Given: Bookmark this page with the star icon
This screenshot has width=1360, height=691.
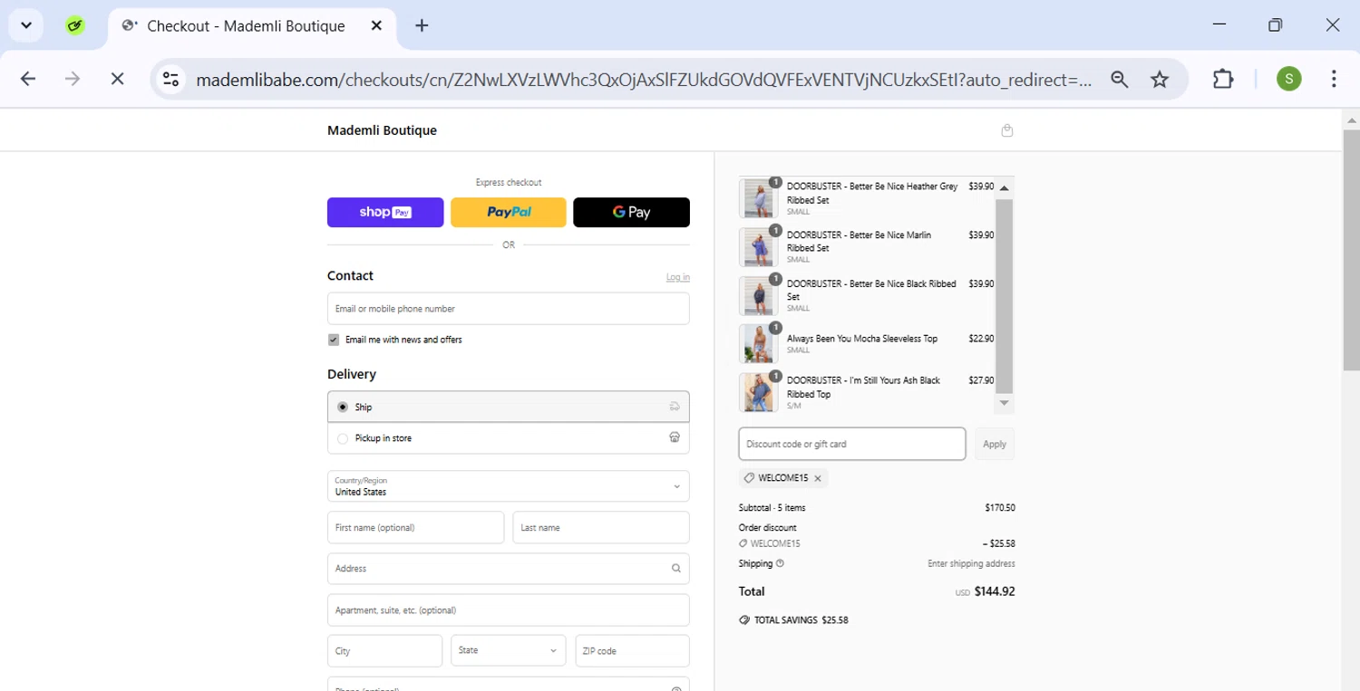Looking at the screenshot, I should [1160, 80].
